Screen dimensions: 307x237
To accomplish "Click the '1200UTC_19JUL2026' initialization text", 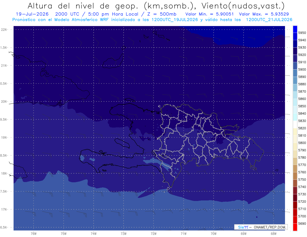I will (x=175, y=20).
